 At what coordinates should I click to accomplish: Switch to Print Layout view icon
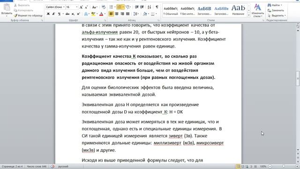[238, 167]
